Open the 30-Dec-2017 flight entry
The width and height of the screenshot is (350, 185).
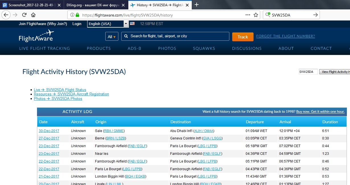(49, 131)
